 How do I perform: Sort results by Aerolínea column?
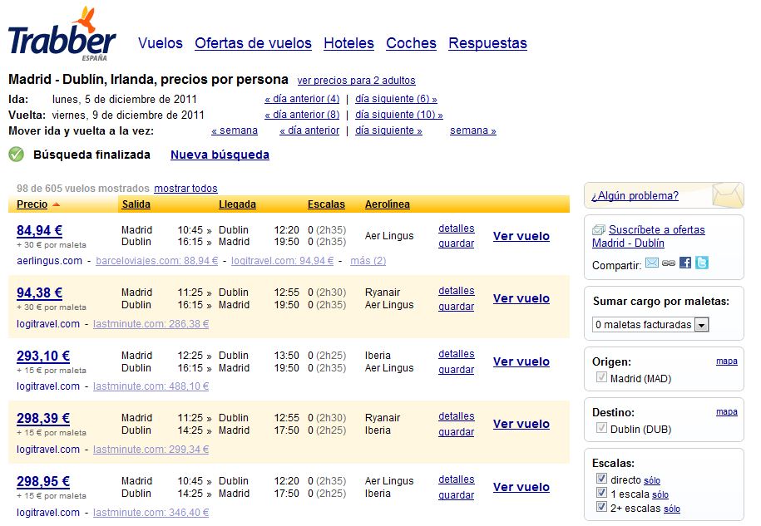tap(388, 204)
